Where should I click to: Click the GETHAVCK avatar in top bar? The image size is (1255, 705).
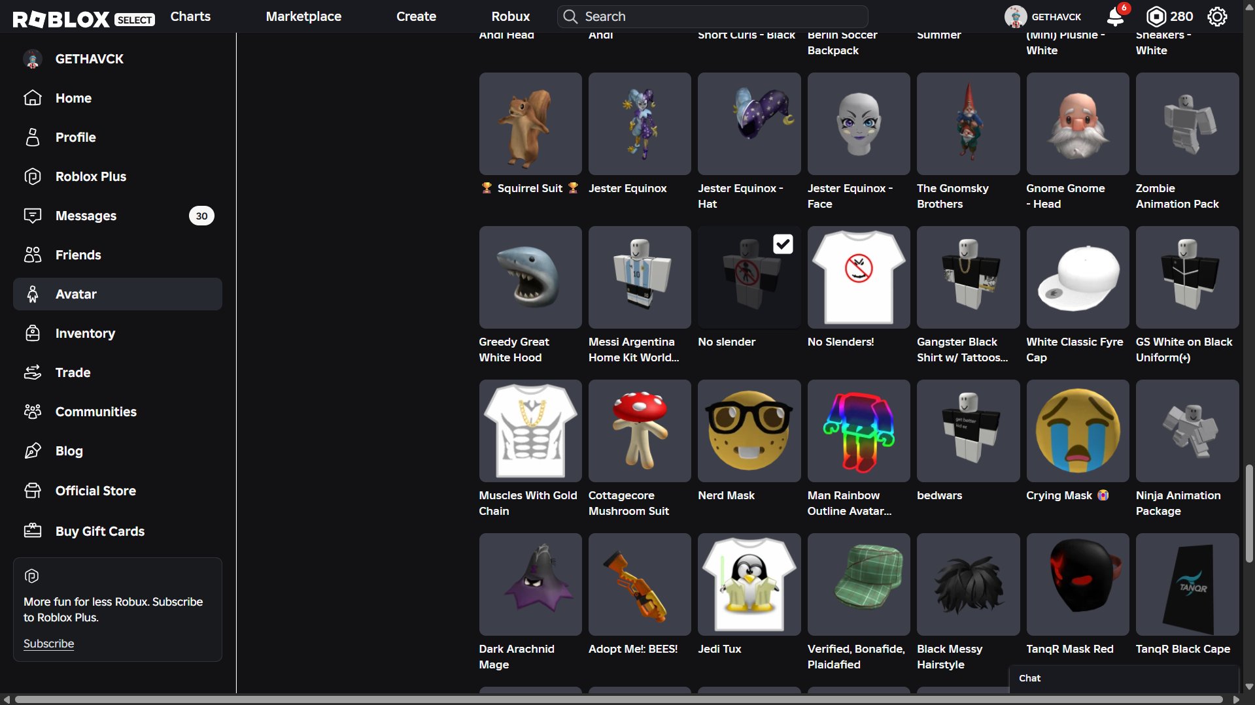(x=1015, y=16)
